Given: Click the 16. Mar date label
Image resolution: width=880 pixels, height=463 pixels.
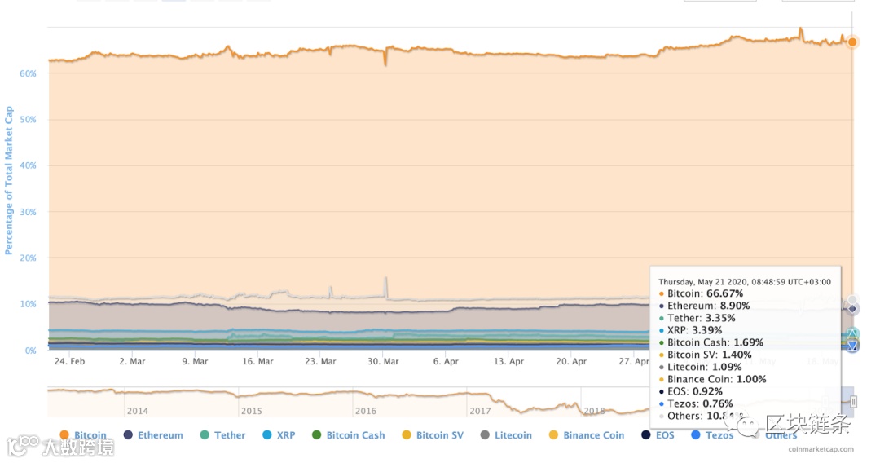Looking at the screenshot, I should coord(257,361).
